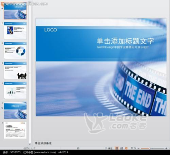This screenshot has width=170, height=155.
Task: Click the zoom out minus icon
Action: pyautogui.click(x=139, y=148)
